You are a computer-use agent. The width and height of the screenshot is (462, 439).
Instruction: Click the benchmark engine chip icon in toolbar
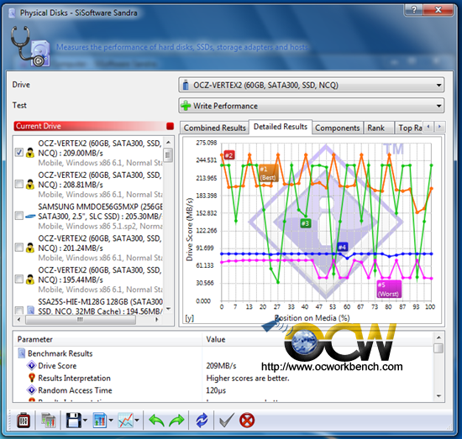point(24,421)
